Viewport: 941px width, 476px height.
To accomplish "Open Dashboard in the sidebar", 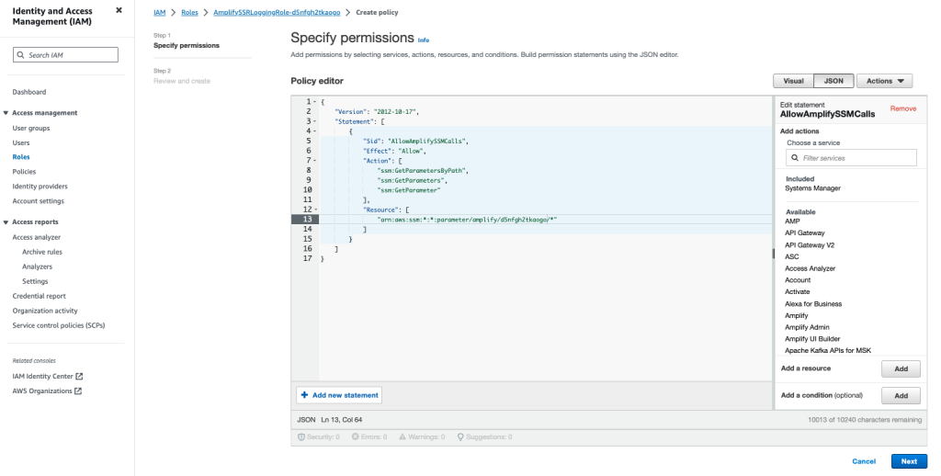I will (x=28, y=92).
